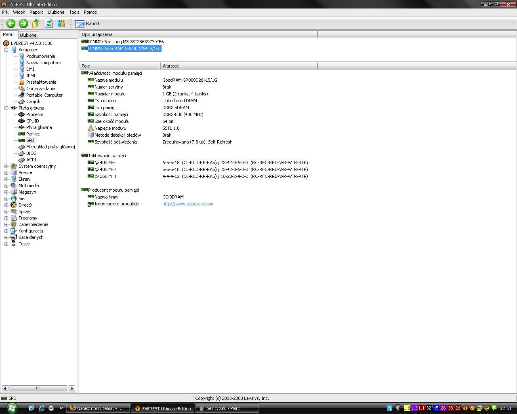Viewport: 517px width, 414px height.
Task: Open the user management people icon in toolbar
Action: (x=61, y=23)
